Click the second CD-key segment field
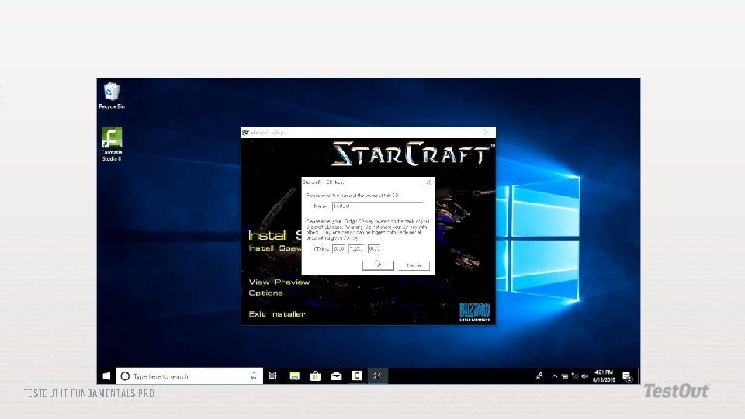 356,248
